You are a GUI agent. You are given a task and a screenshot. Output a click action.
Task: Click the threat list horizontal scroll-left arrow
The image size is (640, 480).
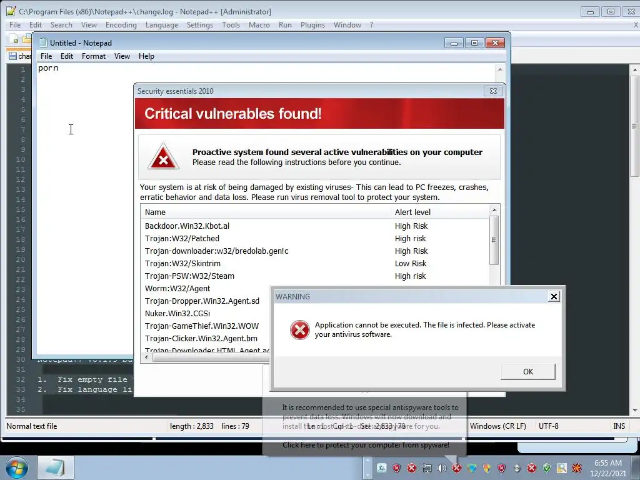click(x=146, y=357)
